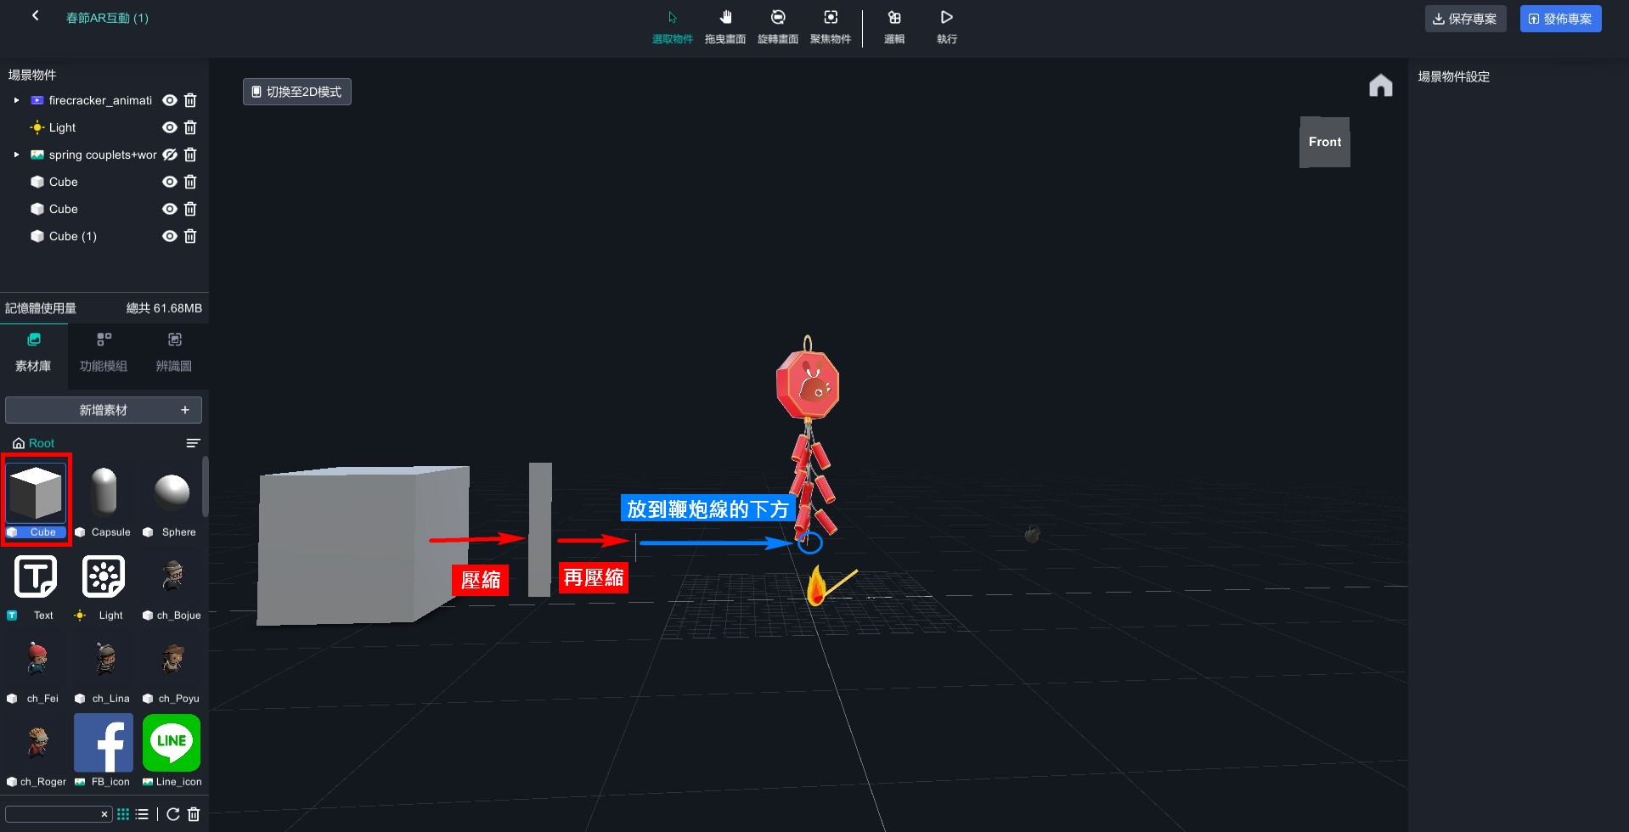Run the project with 執行 play icon
This screenshot has width=1629, height=832.
pos(946,25)
